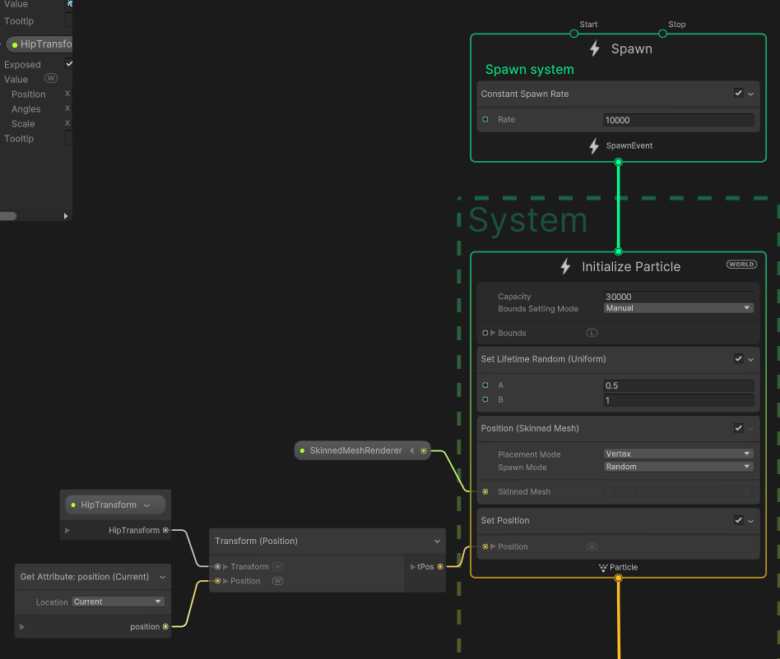Click the lightning bolt icon on the Spawn header
This screenshot has width=780, height=659.
[x=595, y=48]
